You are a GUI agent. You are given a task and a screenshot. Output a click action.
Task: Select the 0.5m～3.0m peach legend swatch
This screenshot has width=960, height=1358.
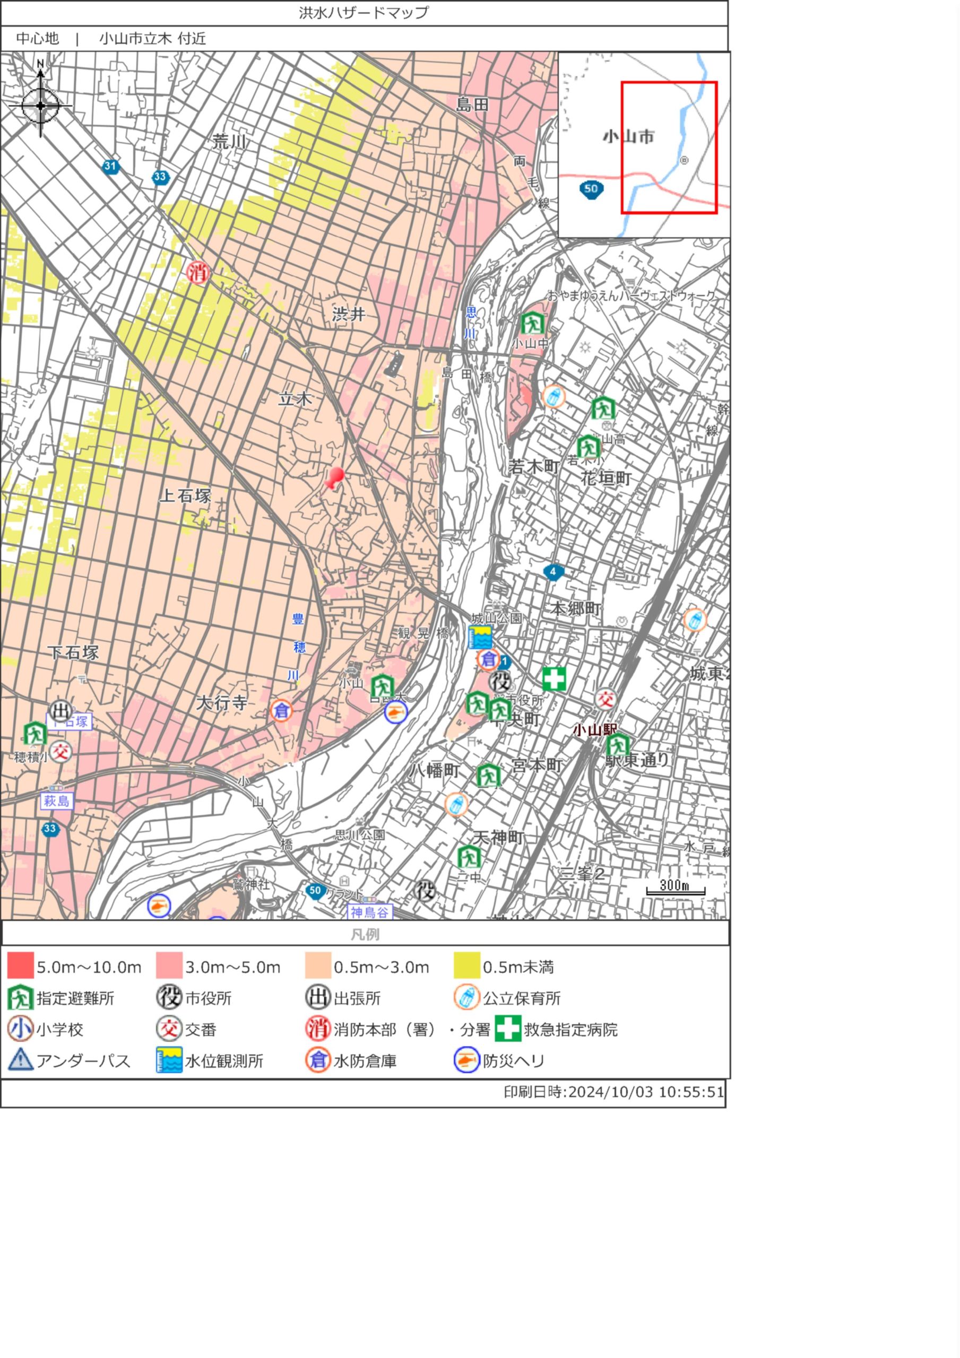point(318,967)
